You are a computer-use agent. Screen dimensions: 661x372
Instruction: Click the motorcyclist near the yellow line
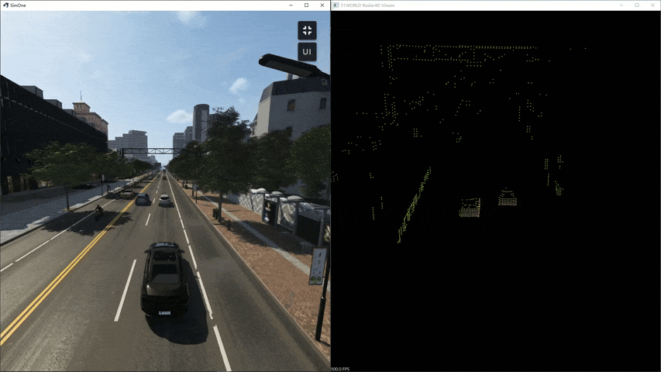click(x=98, y=211)
